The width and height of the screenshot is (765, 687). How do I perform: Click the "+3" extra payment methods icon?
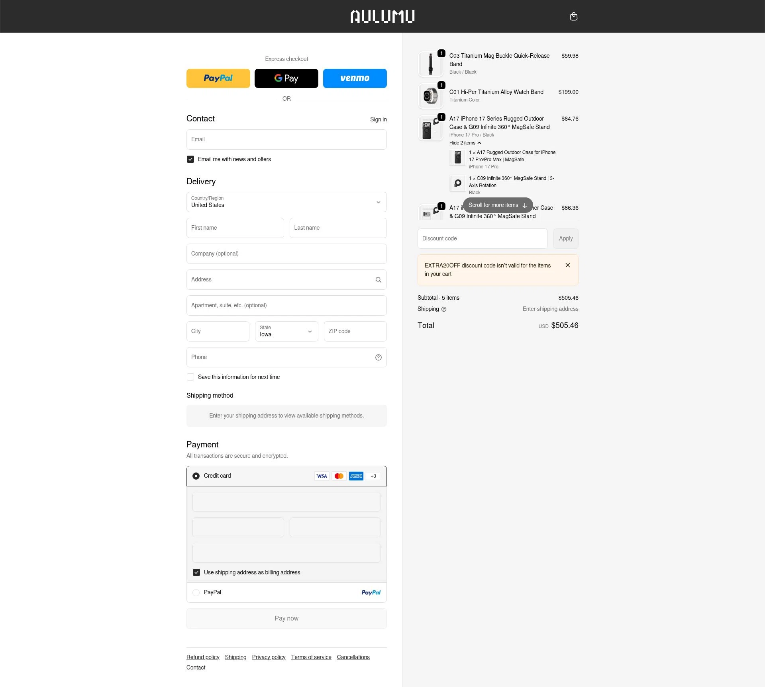pos(373,476)
